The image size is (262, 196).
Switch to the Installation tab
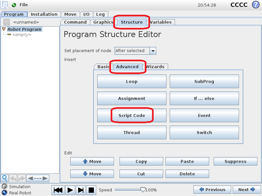44,14
